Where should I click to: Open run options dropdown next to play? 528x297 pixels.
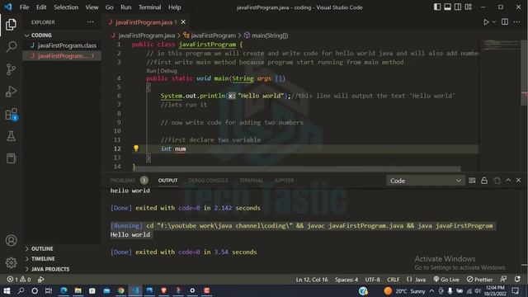tap(493, 22)
